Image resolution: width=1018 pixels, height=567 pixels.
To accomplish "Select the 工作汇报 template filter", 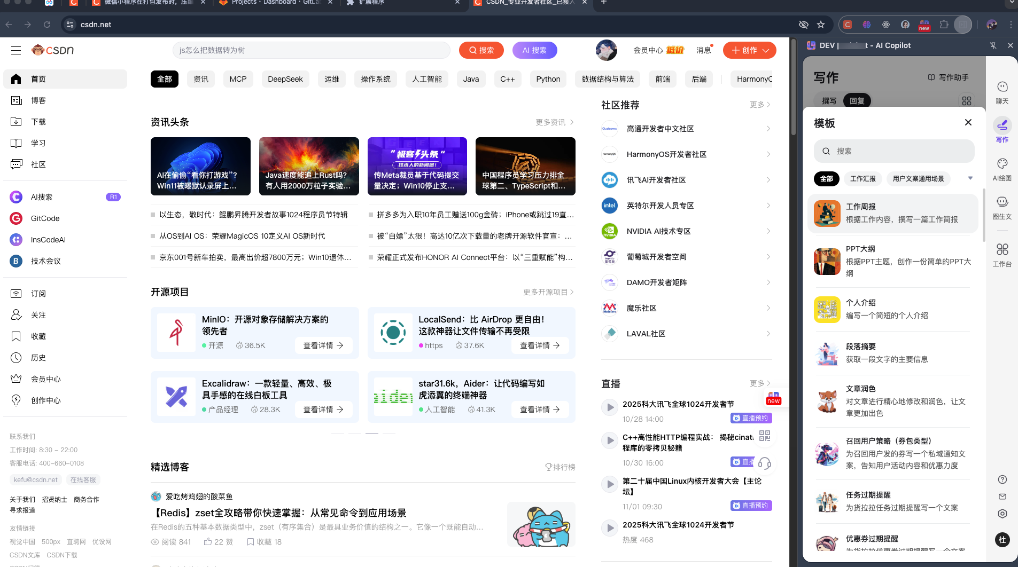I will click(x=863, y=179).
